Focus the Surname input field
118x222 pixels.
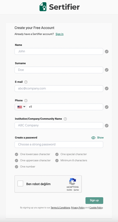(x=59, y=70)
